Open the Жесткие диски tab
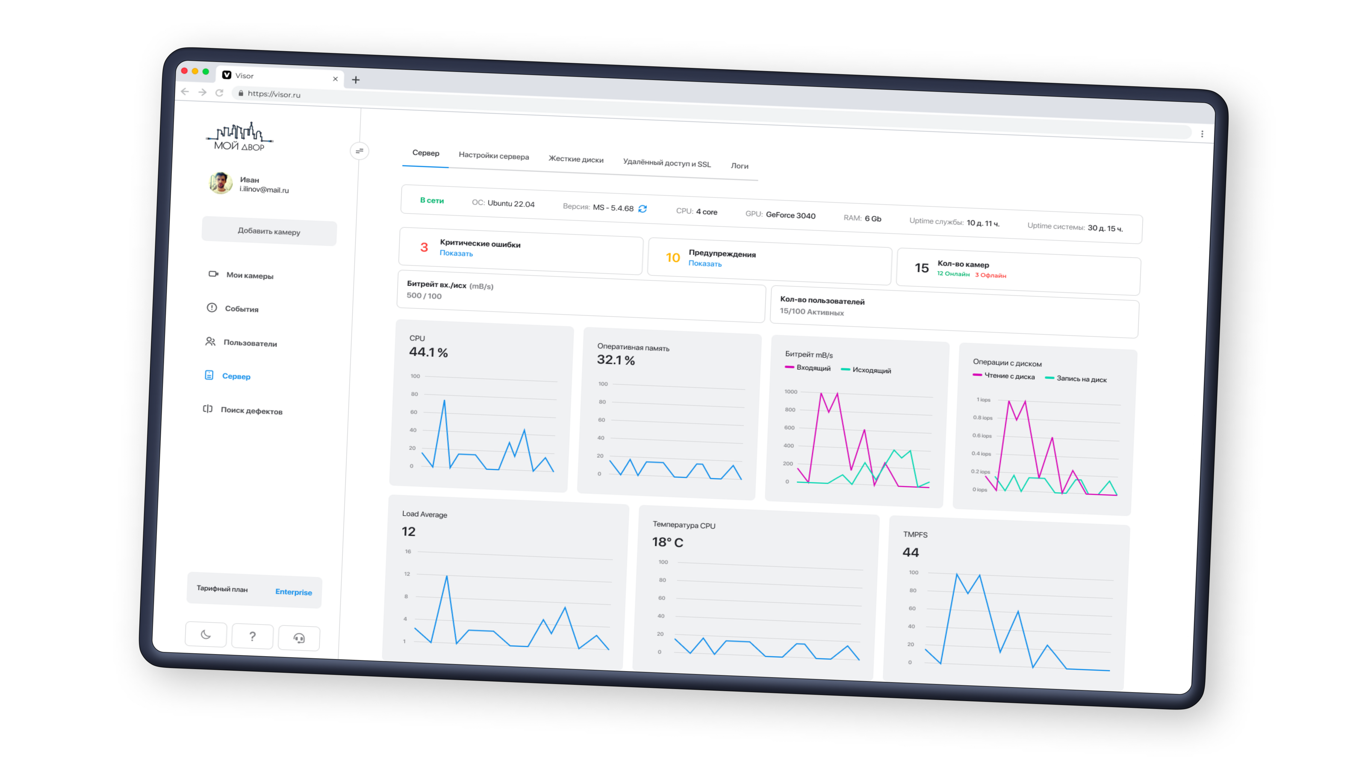 tap(576, 159)
